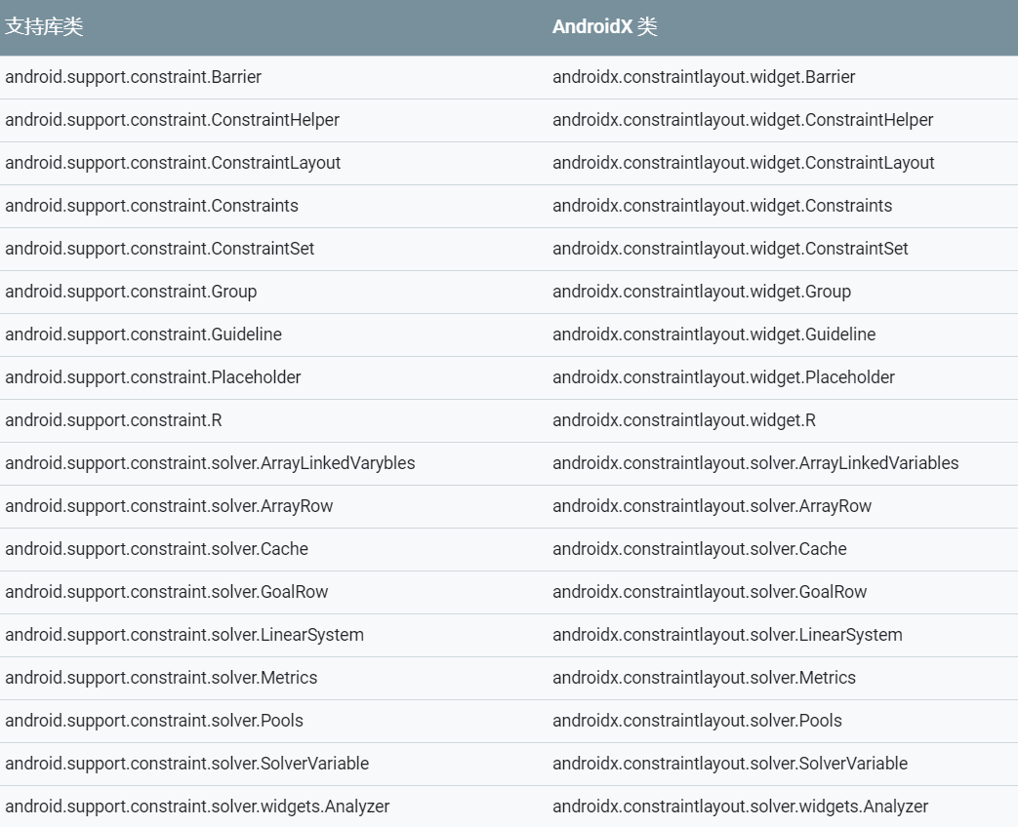Select android.support.constraint.Guideline cell
This screenshot has height=827, width=1018.
click(x=143, y=335)
